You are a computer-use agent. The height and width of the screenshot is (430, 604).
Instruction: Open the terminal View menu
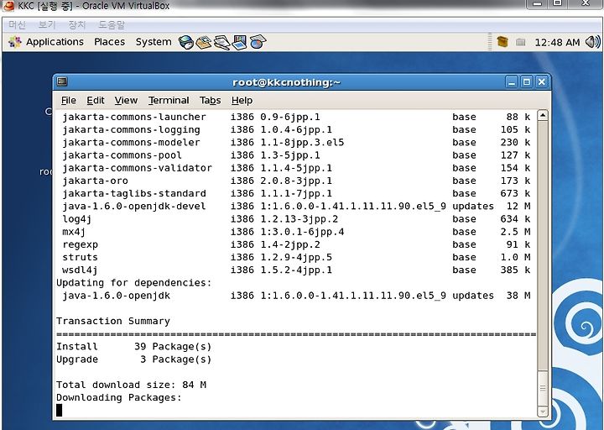click(x=126, y=100)
